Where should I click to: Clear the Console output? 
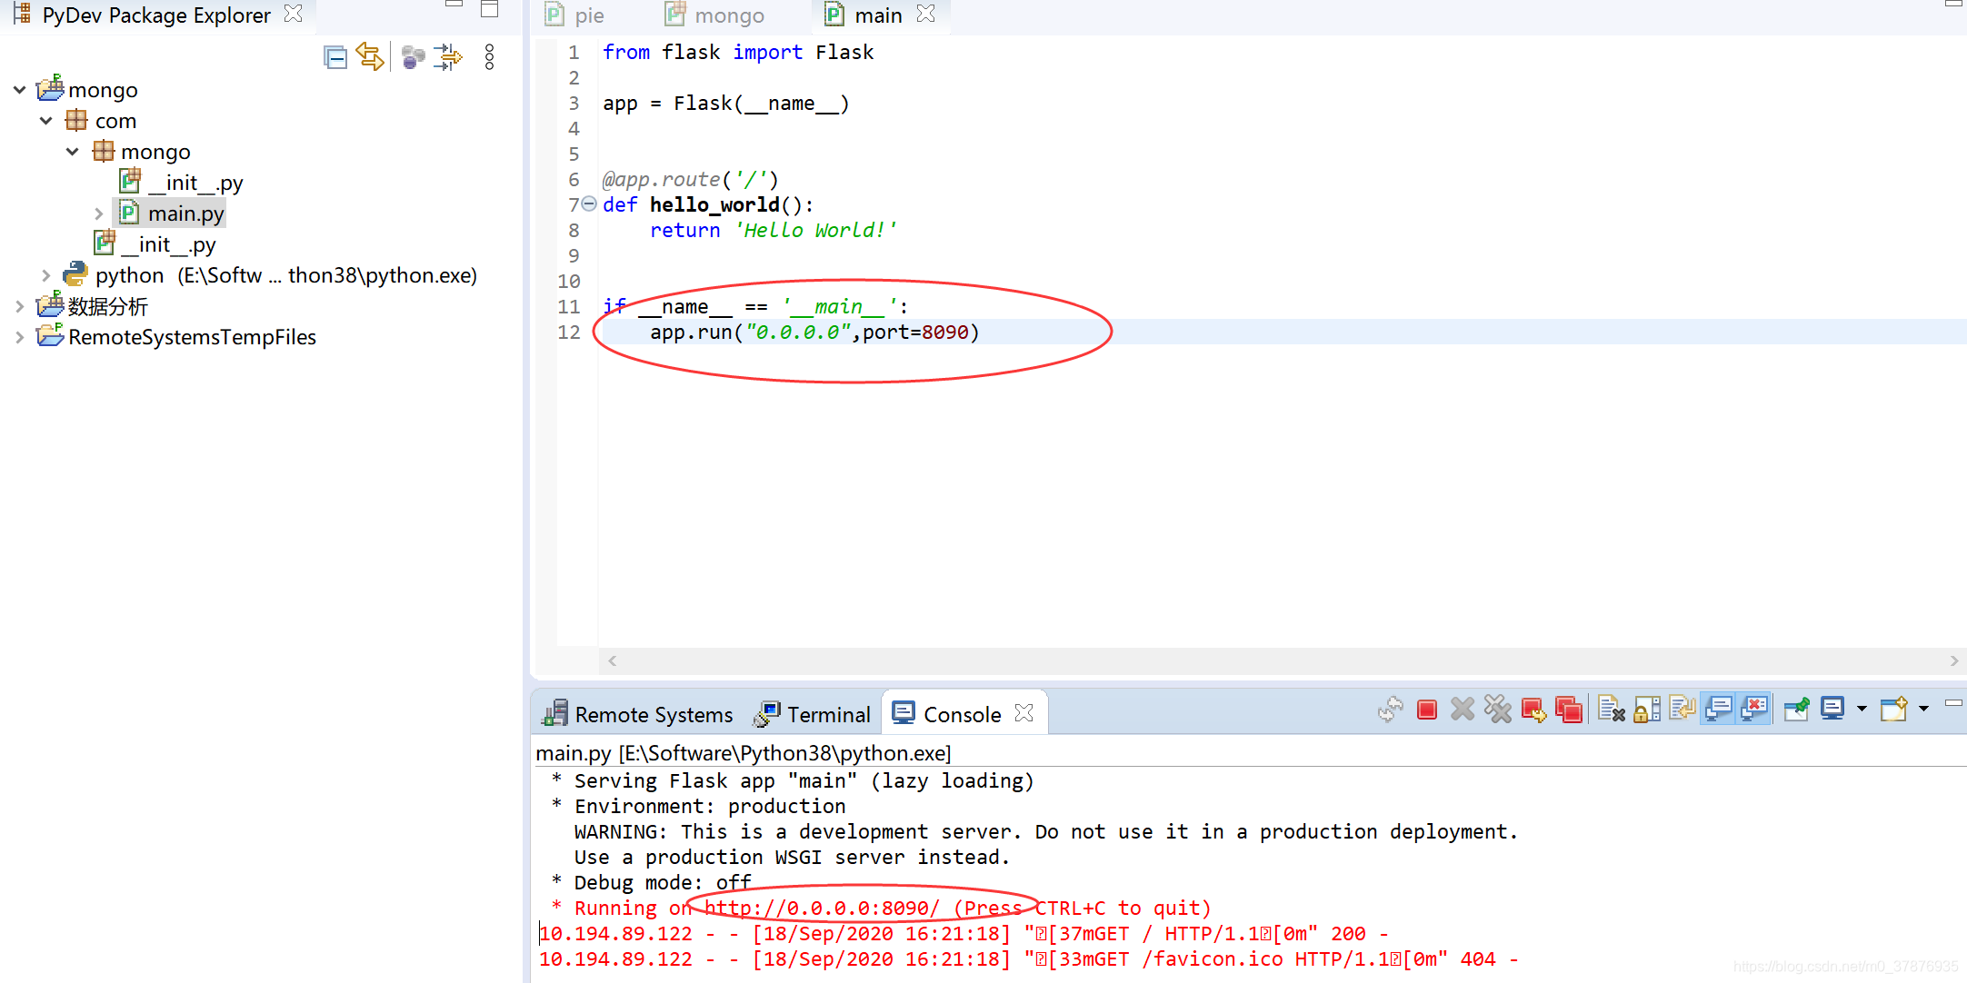pyautogui.click(x=1612, y=710)
